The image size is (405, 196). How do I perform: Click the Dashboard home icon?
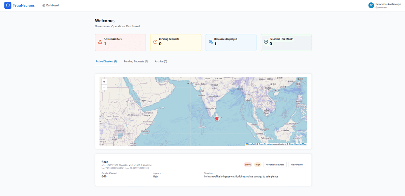pyautogui.click(x=44, y=5)
